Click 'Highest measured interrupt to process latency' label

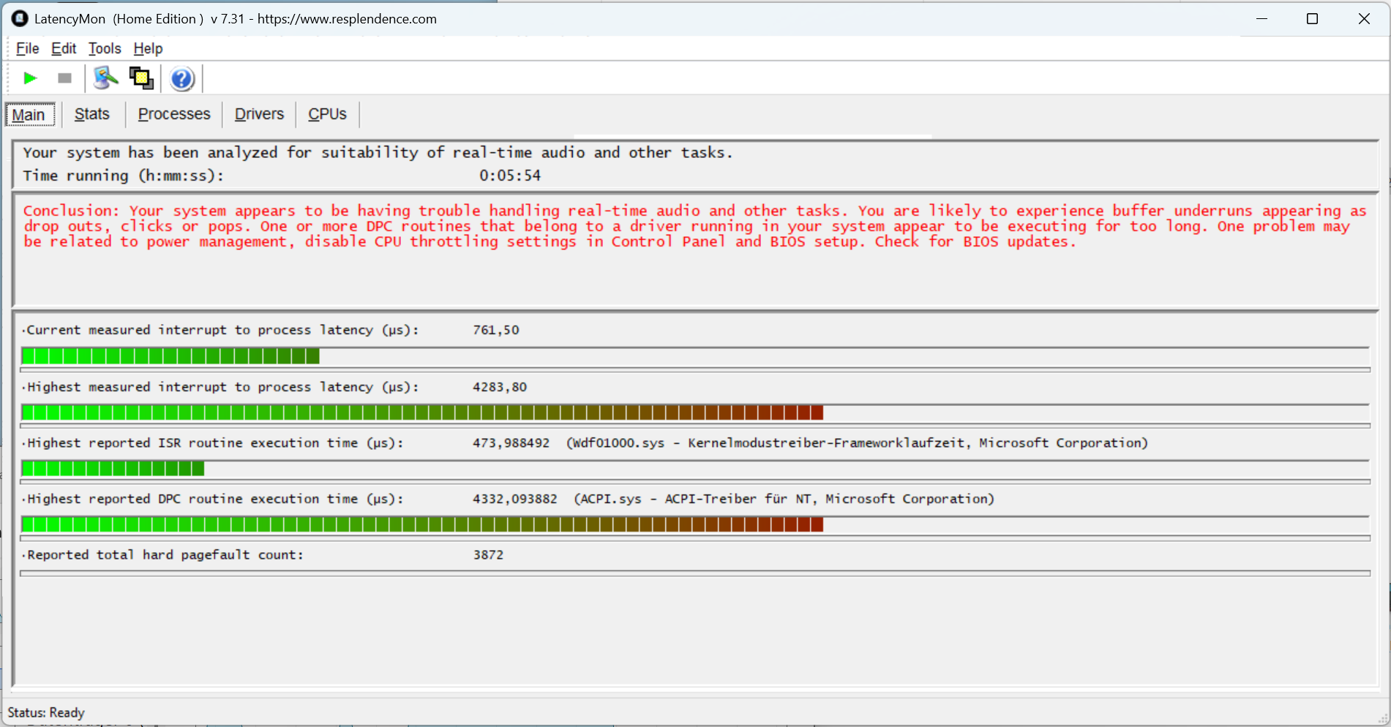(222, 387)
